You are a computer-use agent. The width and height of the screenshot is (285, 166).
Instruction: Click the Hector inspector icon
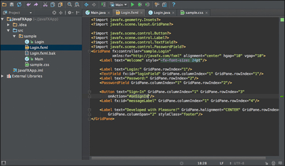273,163
